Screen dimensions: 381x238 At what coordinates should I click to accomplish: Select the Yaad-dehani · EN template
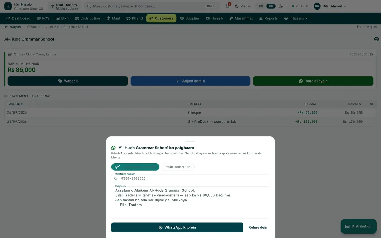(x=178, y=167)
